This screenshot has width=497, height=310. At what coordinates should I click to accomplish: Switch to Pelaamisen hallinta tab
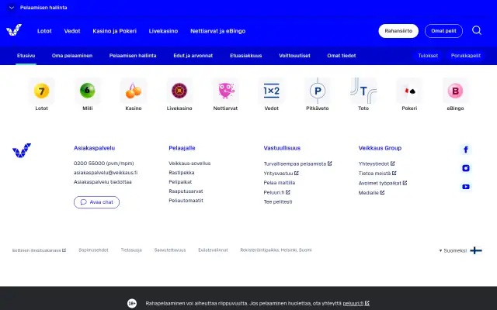pos(133,56)
